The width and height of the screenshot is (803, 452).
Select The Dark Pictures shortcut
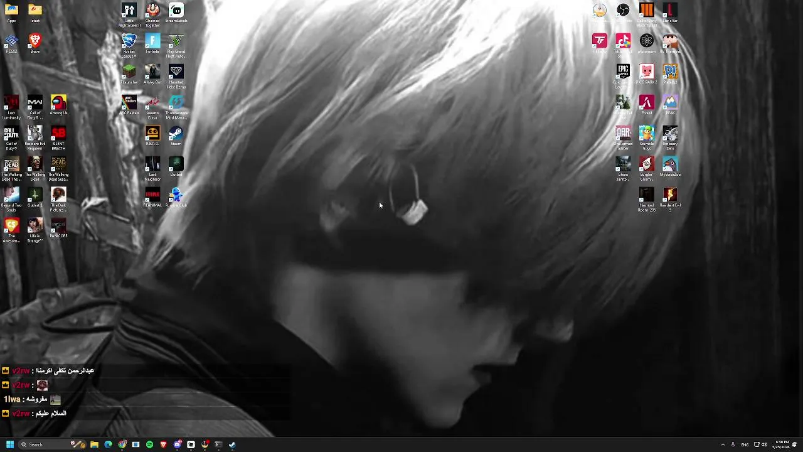(58, 200)
